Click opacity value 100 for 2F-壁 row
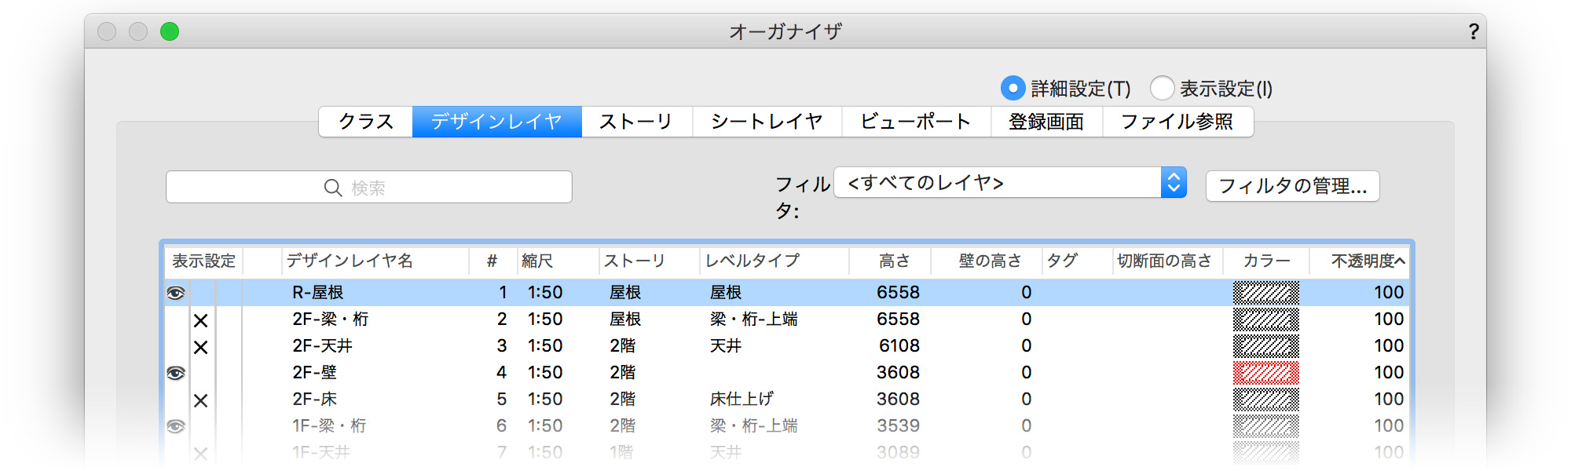 [1389, 373]
